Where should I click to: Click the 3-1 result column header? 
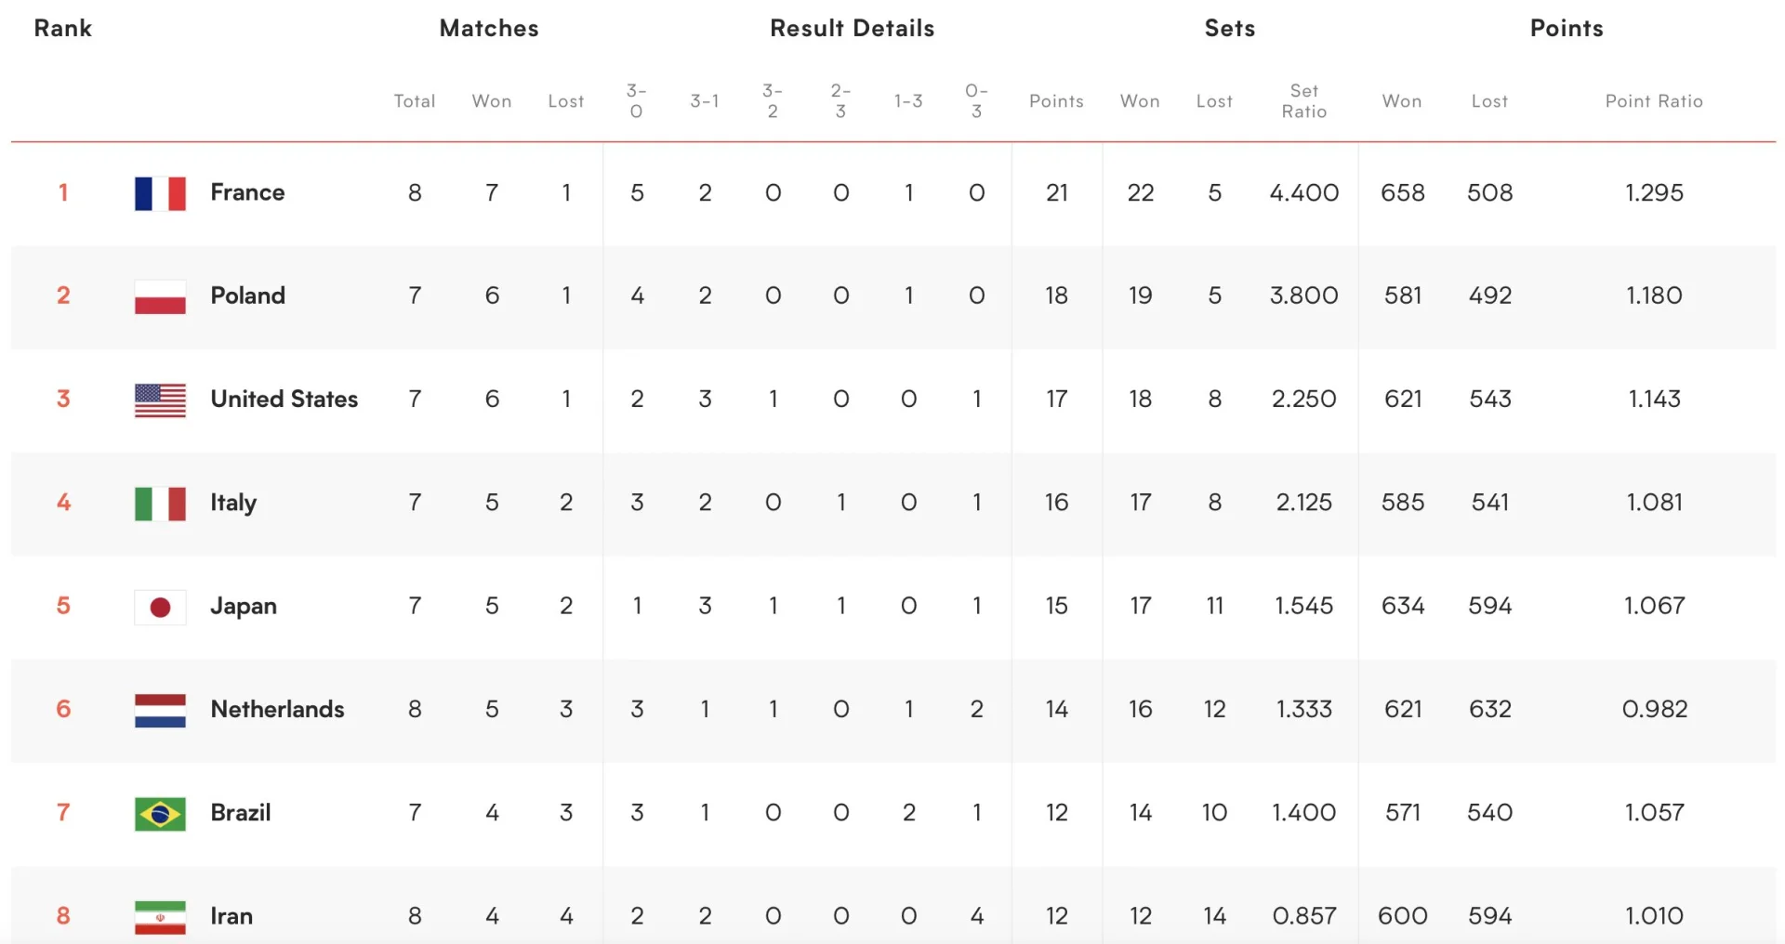coord(705,100)
